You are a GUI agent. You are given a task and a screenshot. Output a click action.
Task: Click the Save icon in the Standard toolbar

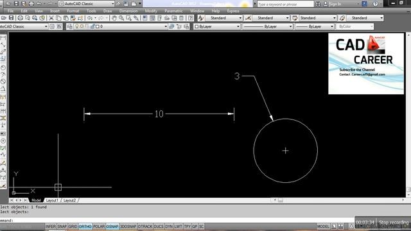tap(12, 18)
